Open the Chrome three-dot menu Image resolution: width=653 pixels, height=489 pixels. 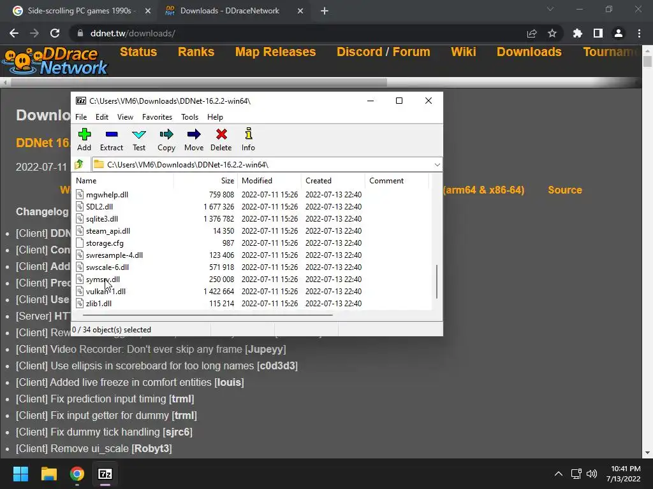(x=639, y=33)
